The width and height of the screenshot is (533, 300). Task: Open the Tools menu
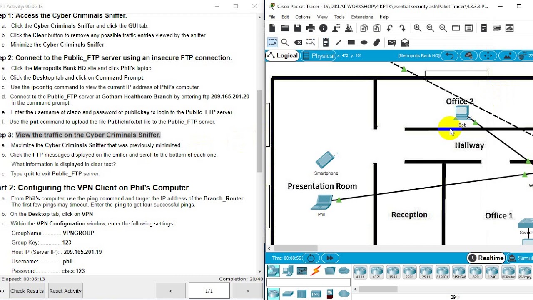(x=339, y=17)
